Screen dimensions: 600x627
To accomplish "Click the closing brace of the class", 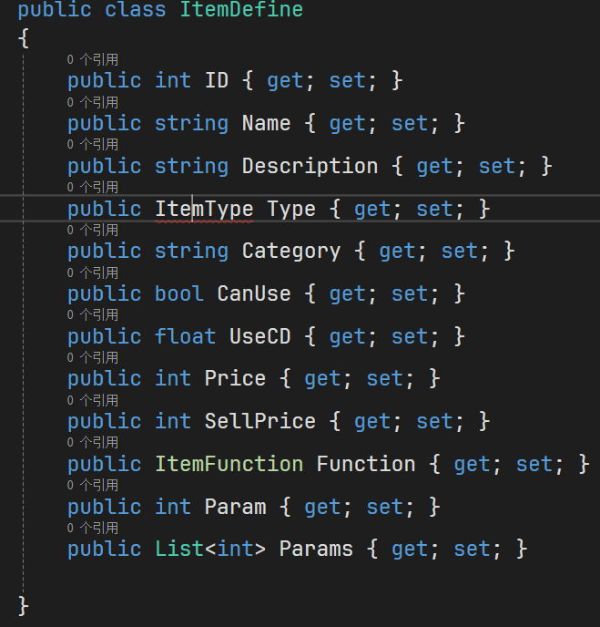I will [24, 604].
